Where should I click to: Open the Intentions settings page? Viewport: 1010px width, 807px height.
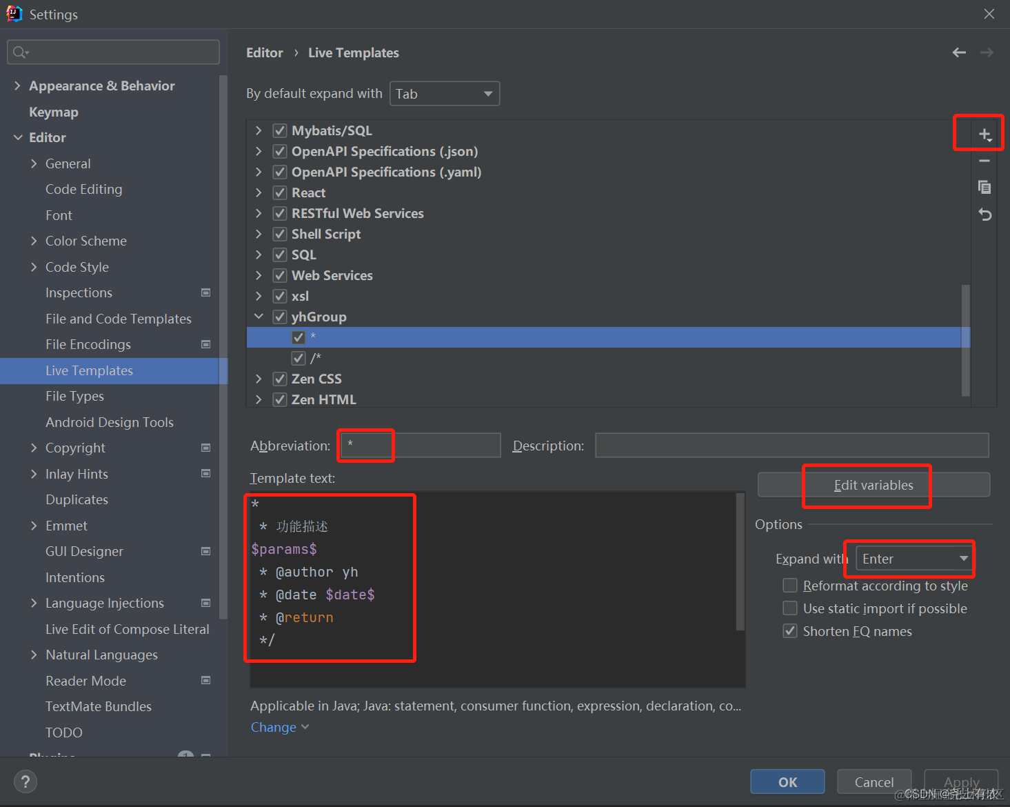point(75,577)
